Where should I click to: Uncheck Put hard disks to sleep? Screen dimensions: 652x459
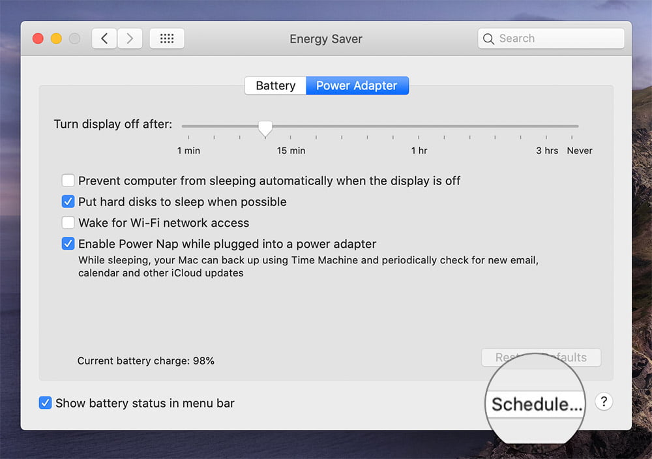pos(68,201)
